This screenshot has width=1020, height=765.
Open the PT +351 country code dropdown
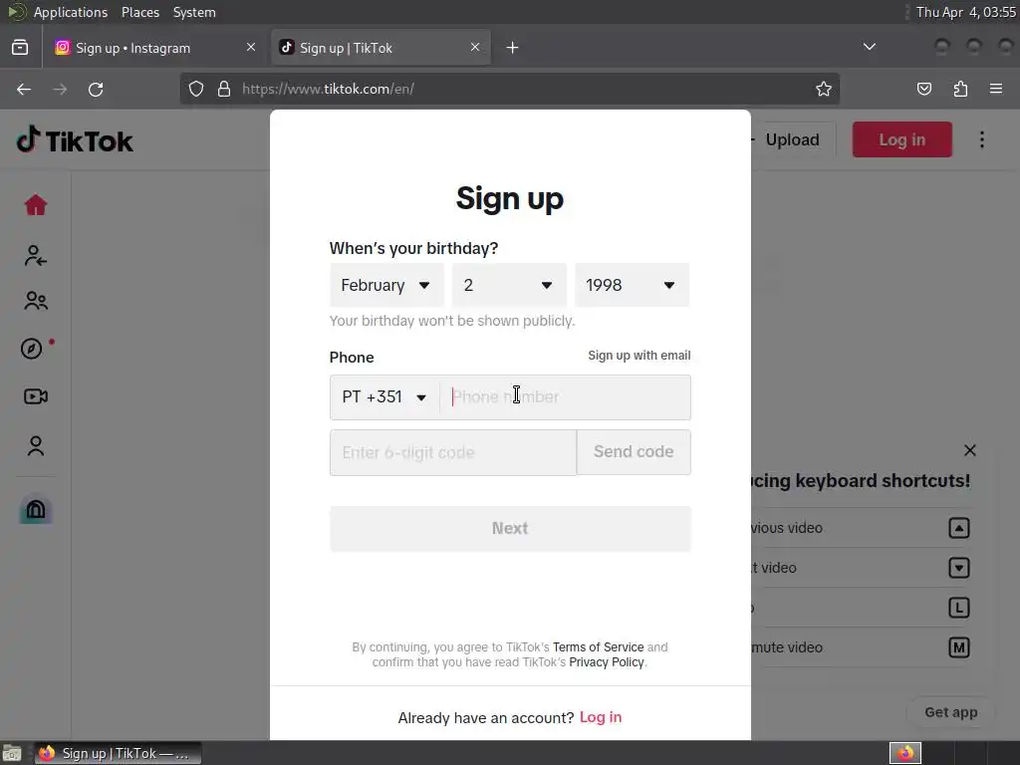point(384,396)
